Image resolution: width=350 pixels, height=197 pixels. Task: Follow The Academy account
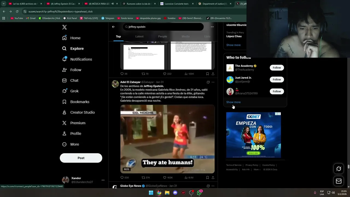click(x=277, y=68)
